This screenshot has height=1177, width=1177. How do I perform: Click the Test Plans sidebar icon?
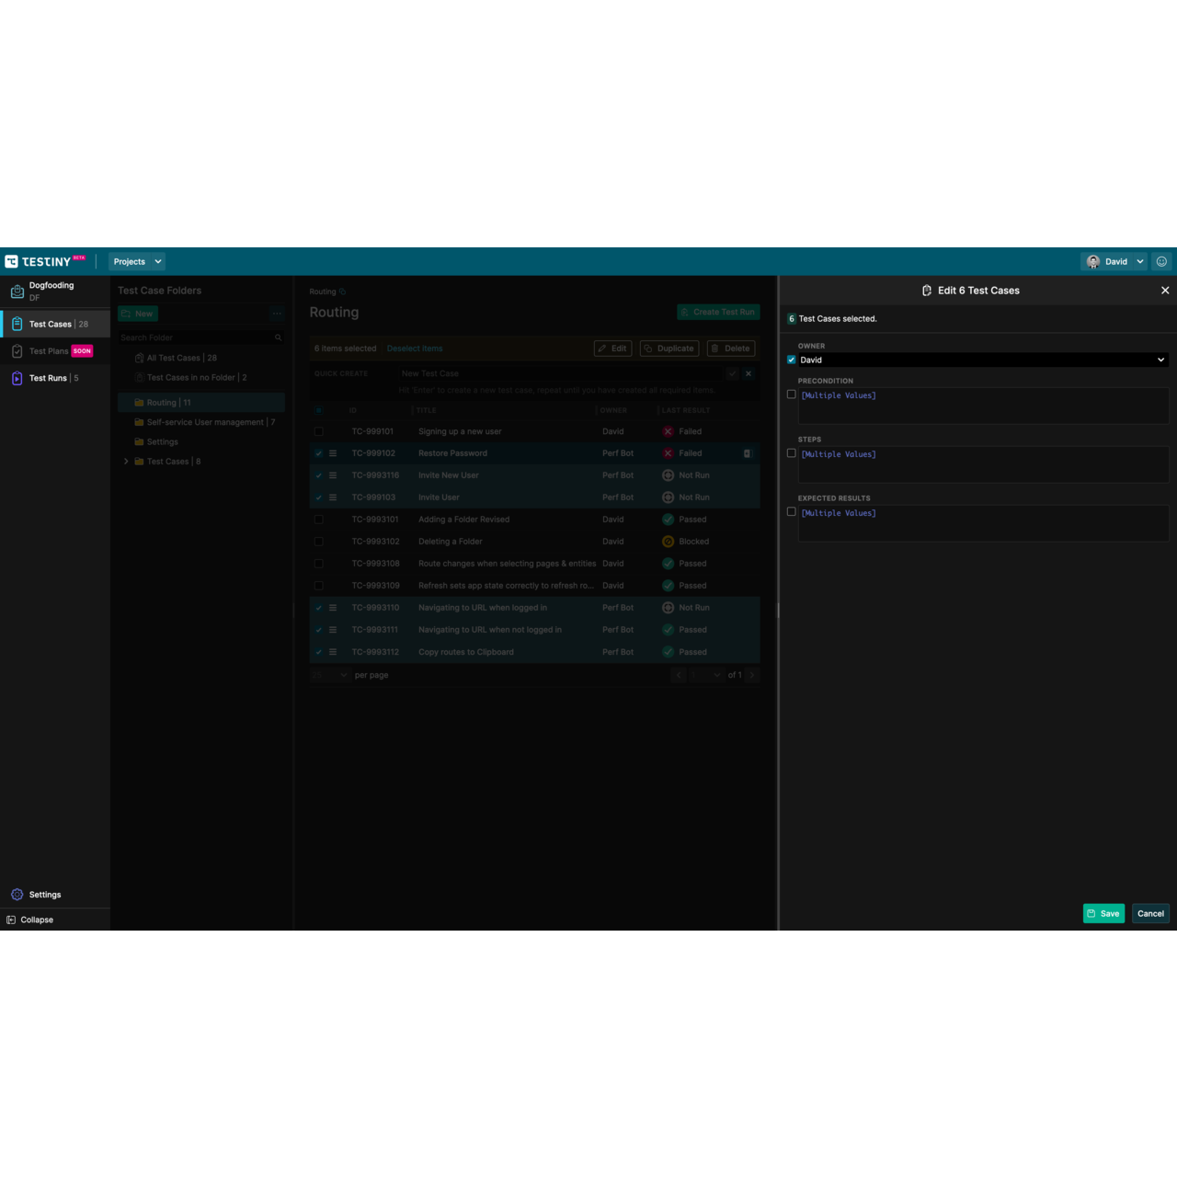(x=17, y=351)
